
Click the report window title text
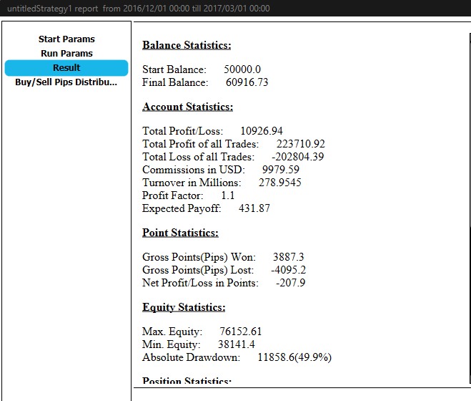139,9
